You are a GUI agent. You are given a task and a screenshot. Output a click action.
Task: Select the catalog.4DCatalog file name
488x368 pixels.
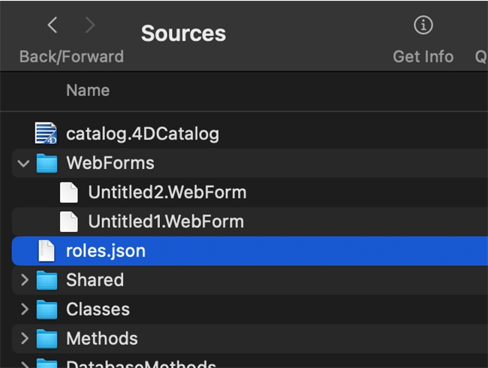point(143,134)
